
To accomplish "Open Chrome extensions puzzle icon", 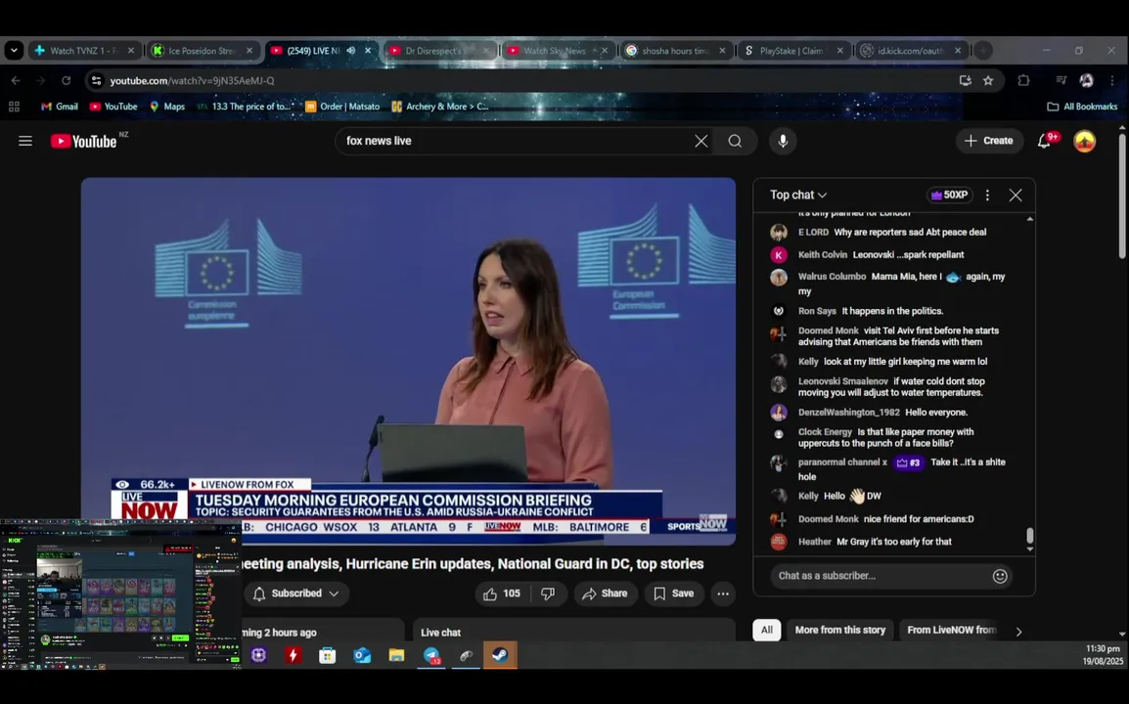I will pyautogui.click(x=1023, y=80).
